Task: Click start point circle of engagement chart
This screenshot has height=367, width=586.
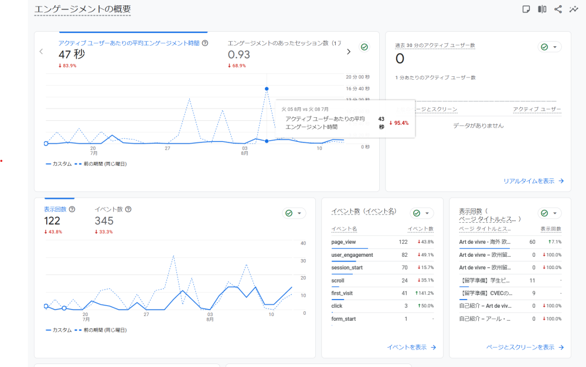Action: click(46, 144)
